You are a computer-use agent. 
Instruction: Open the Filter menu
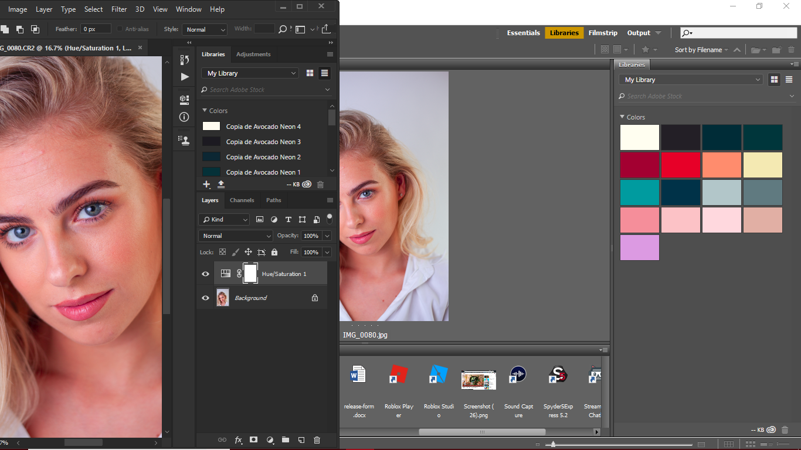point(119,9)
